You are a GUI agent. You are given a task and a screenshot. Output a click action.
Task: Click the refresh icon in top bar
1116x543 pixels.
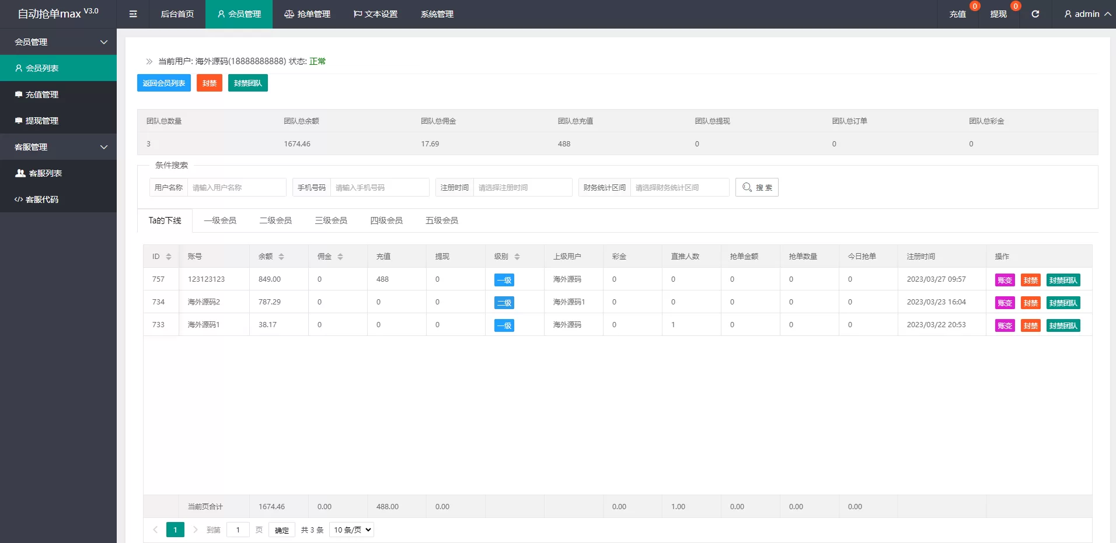(1035, 14)
